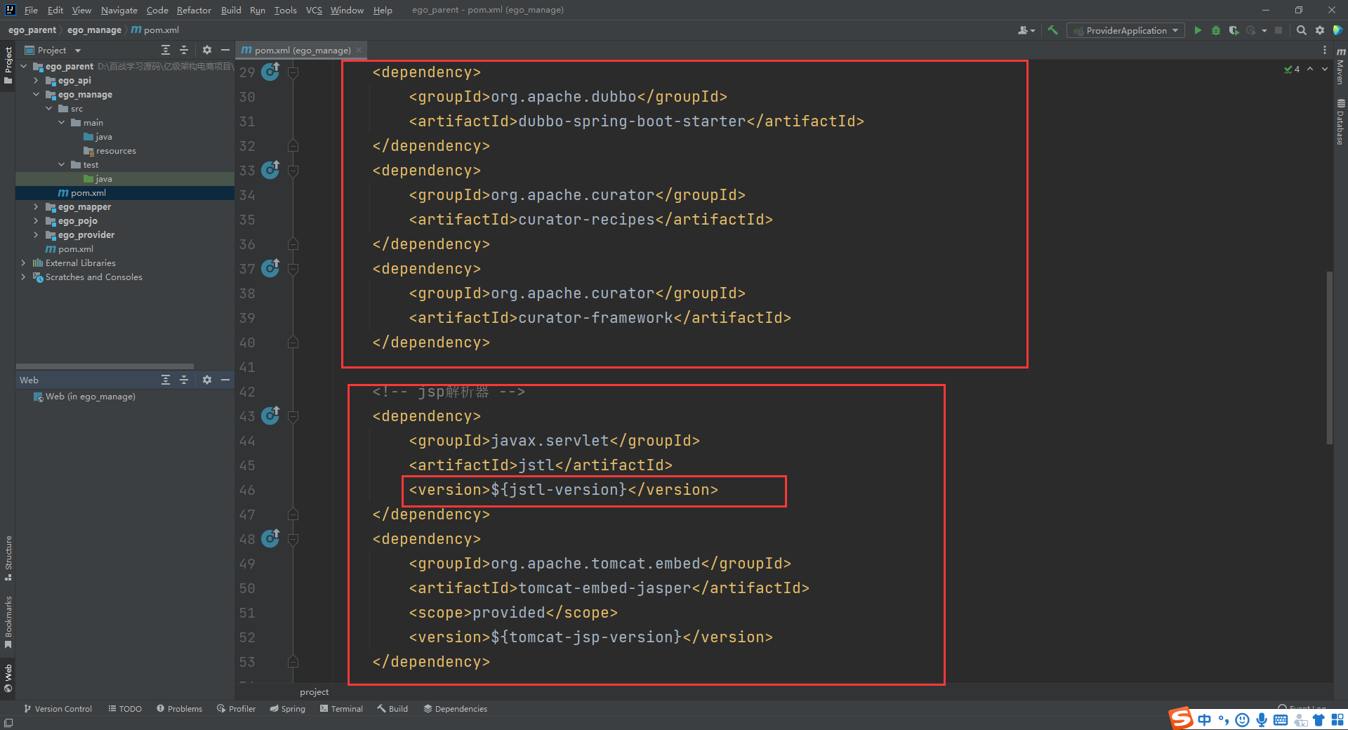
Task: Click the gutter override icon on line 37
Action: click(x=270, y=268)
